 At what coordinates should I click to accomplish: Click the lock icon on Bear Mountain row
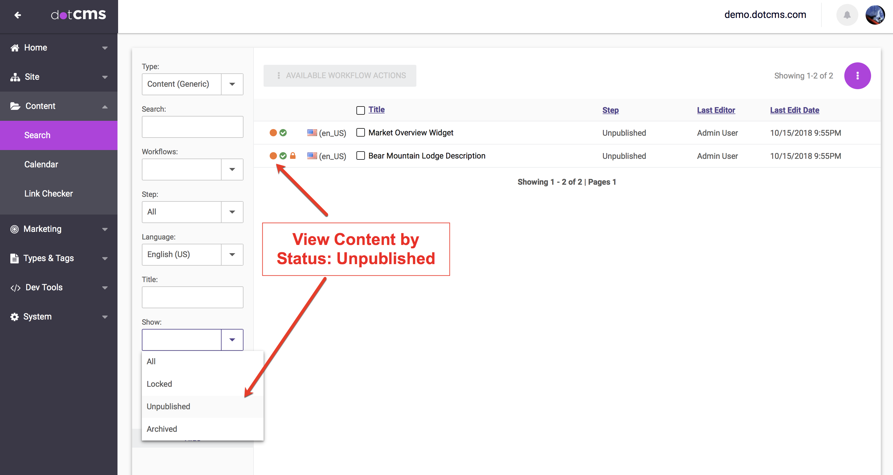click(293, 155)
